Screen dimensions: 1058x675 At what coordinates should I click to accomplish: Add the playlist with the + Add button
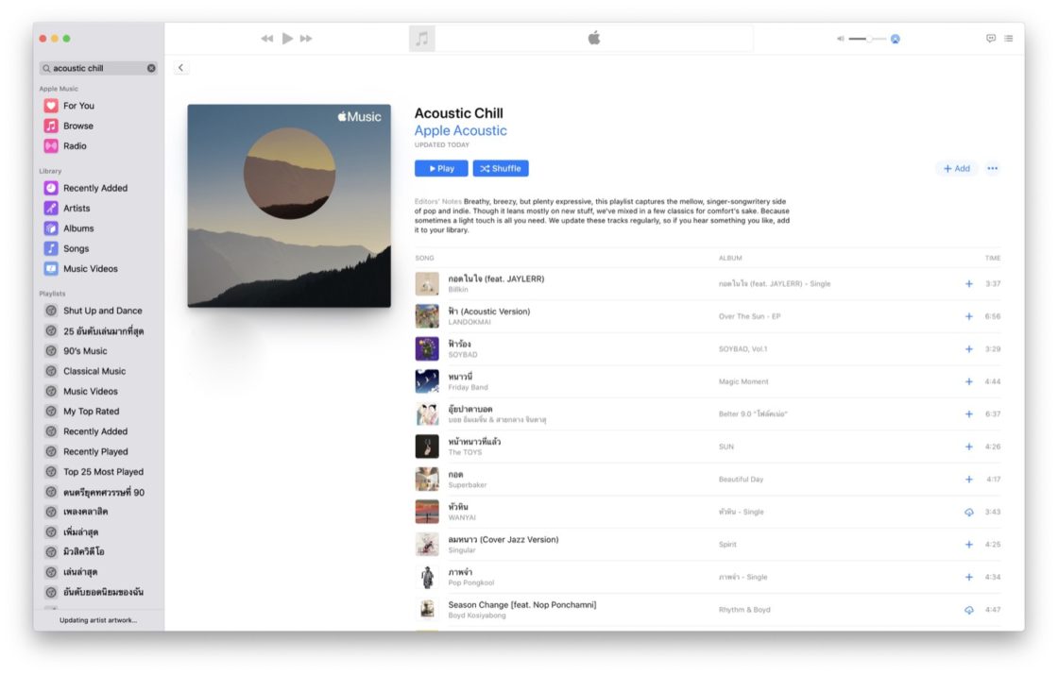[957, 169]
